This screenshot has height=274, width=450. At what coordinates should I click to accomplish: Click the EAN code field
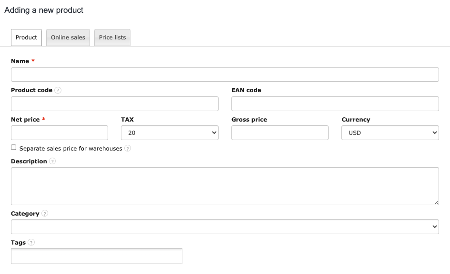point(335,104)
